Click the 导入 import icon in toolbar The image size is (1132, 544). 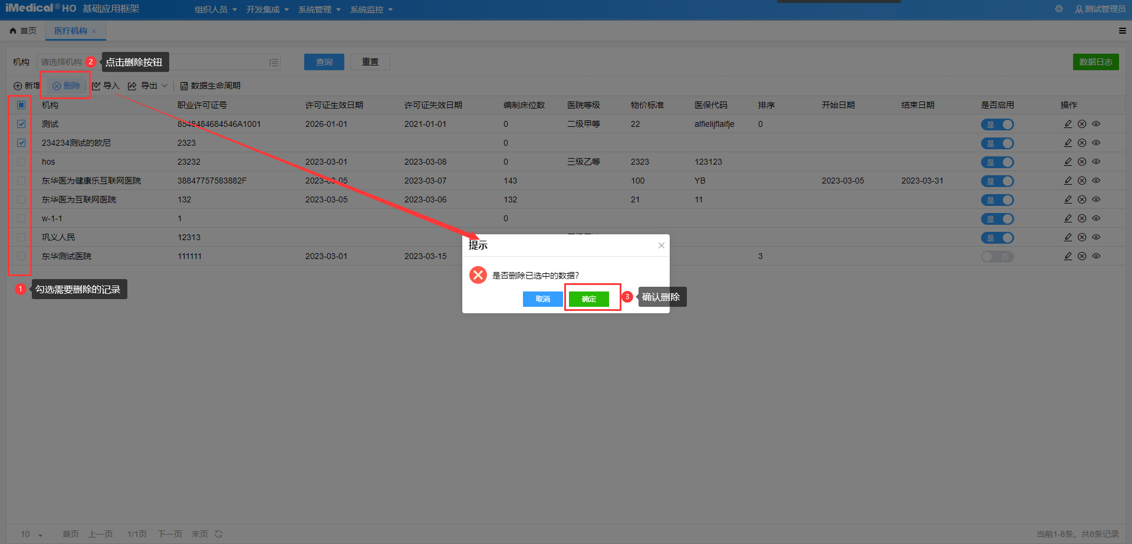coord(97,86)
